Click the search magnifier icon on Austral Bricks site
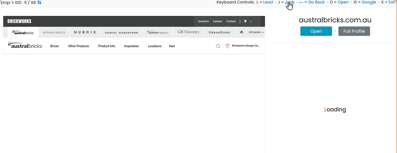Screen dimensions: 397x153 coord(218,46)
